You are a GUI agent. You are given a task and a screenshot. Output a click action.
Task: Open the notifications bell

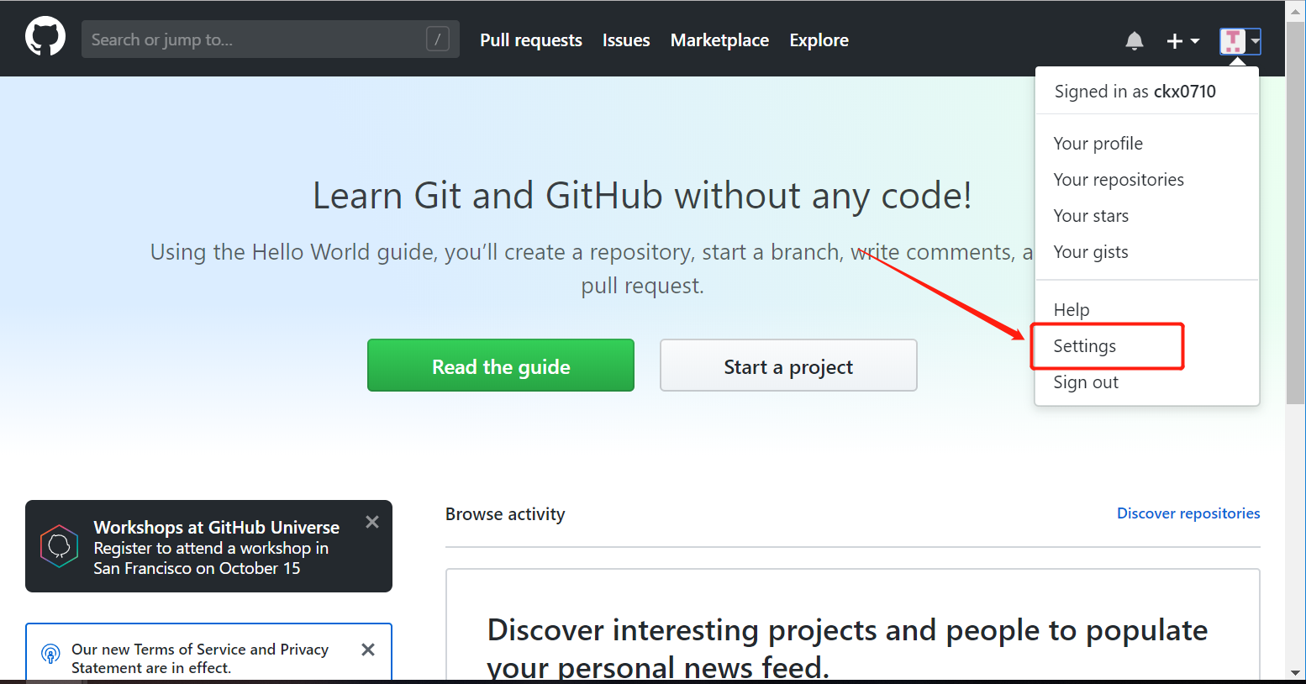pyautogui.click(x=1135, y=40)
